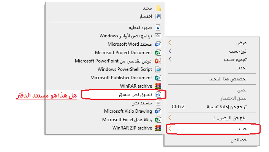Click the Microsoft Visio Drawing icon

coord(158,111)
